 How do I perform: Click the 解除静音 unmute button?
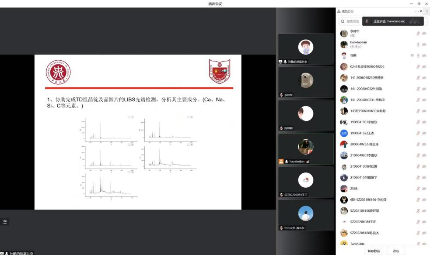coord(374,251)
